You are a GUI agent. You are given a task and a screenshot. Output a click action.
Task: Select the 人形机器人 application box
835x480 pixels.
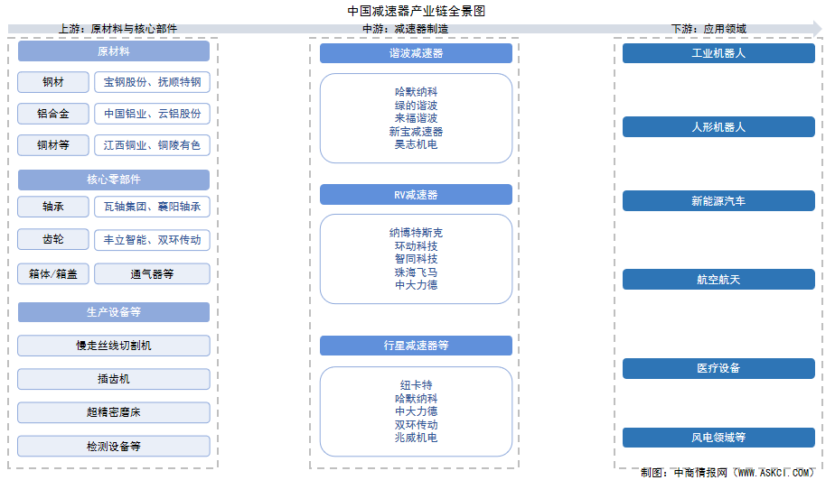click(x=718, y=127)
